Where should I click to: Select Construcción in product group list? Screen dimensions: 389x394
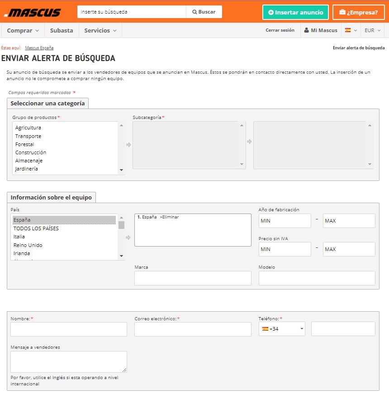click(x=31, y=152)
